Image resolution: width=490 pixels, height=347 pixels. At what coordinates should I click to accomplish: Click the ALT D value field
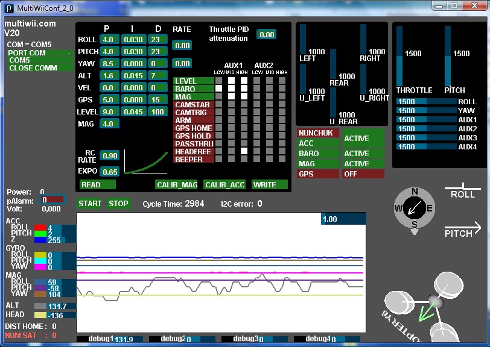(158, 75)
